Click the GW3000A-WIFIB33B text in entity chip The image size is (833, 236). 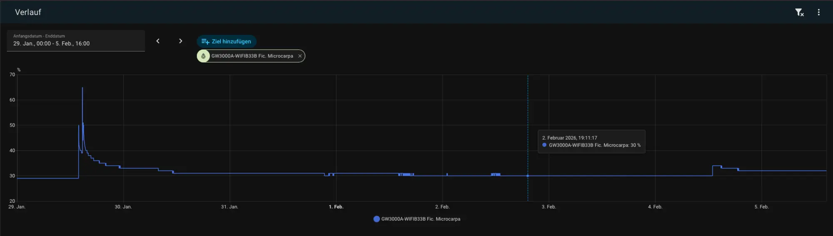click(x=252, y=56)
